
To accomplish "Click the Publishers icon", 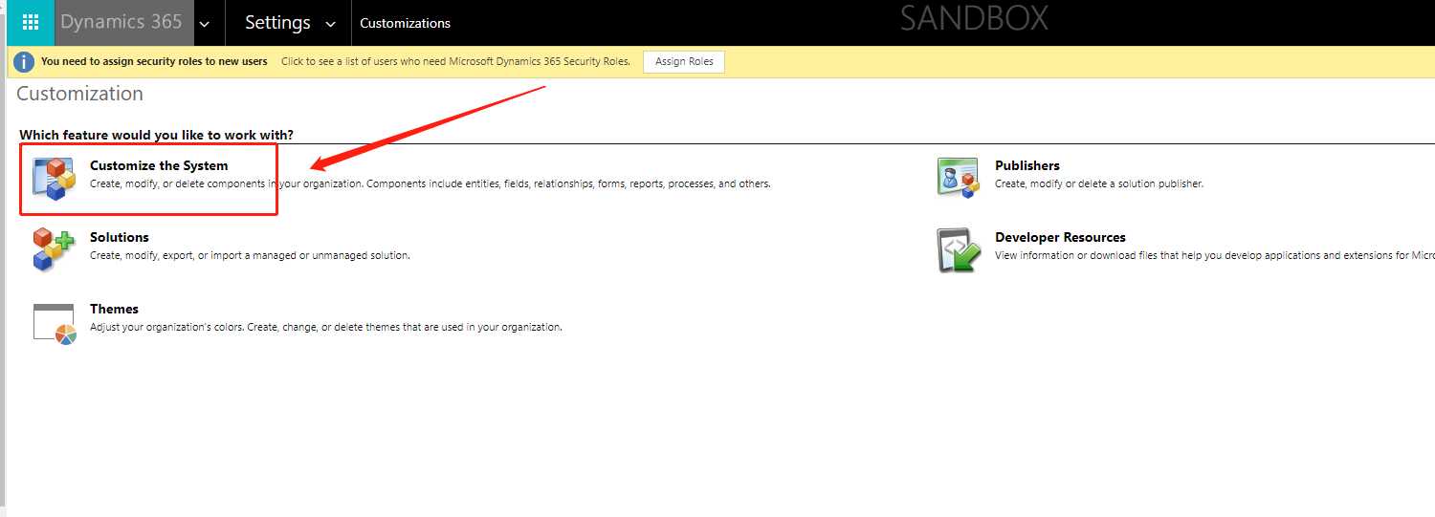I will pyautogui.click(x=959, y=178).
